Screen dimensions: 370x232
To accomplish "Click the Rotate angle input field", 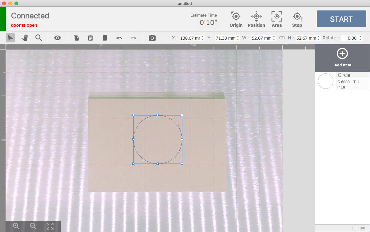I will 349,38.
